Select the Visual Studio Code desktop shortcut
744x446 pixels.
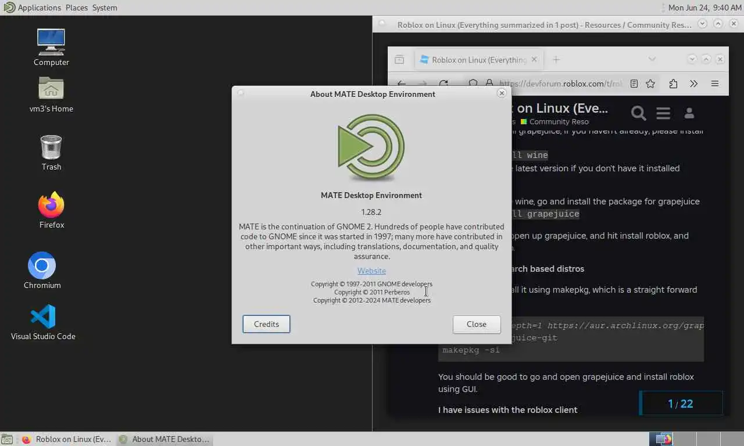43,322
